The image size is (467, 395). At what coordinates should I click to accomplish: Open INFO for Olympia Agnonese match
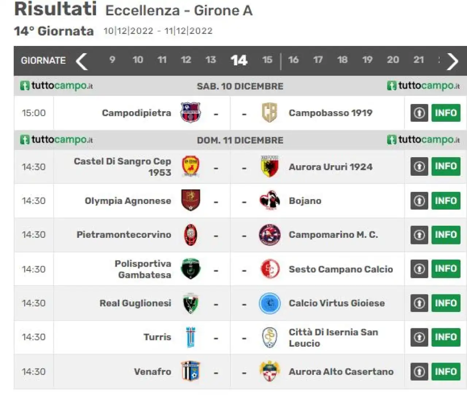coord(446,201)
